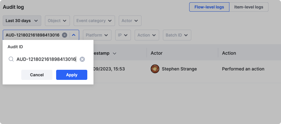Collapse the Audit ID filter chevron
The image size is (281, 124).
click(x=74, y=35)
